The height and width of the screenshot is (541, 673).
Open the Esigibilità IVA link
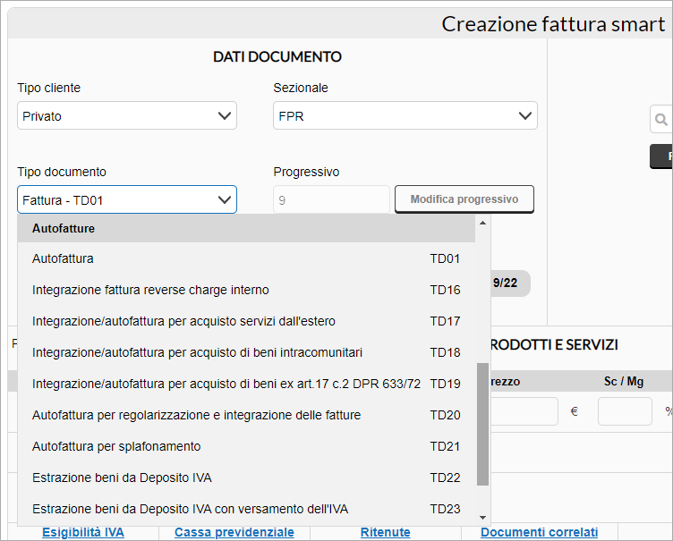tap(83, 532)
